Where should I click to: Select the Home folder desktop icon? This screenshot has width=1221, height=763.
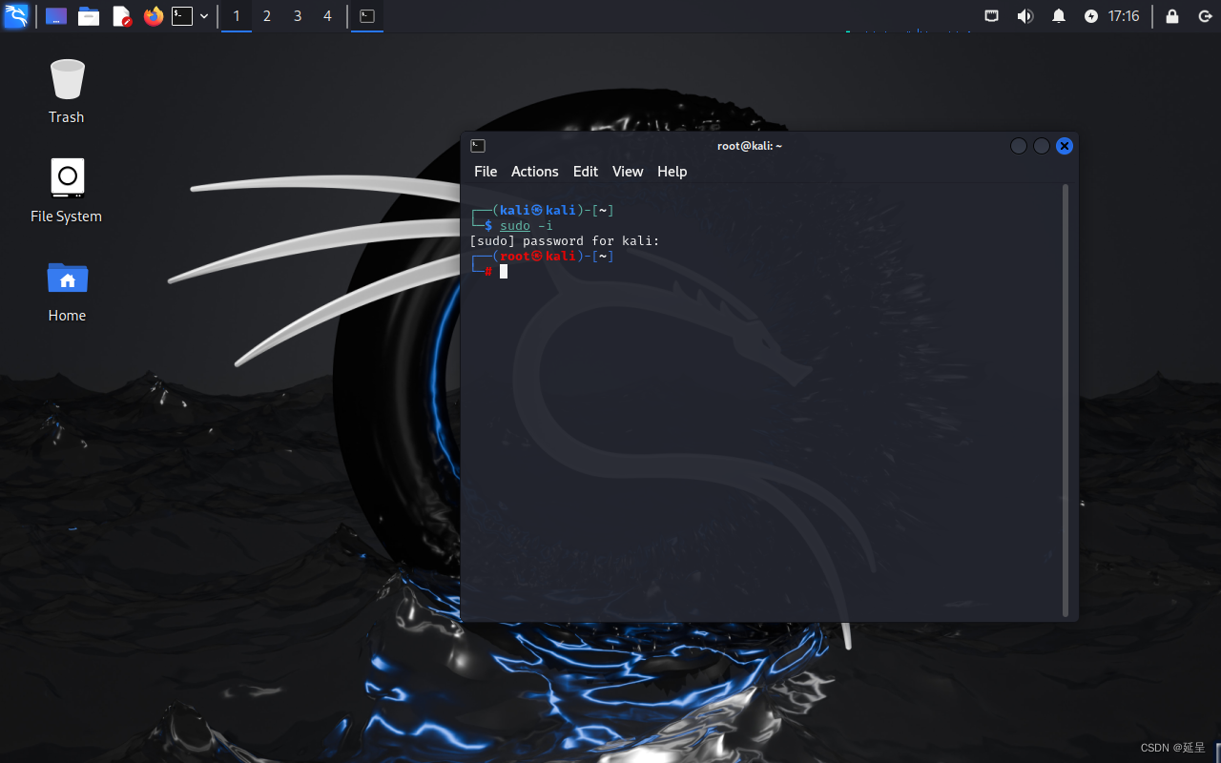pos(67,290)
